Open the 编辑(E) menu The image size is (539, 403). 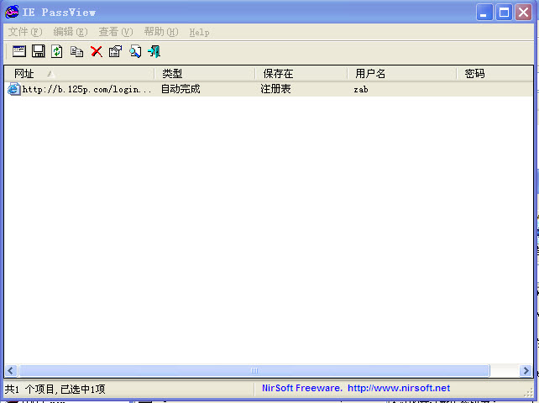71,32
